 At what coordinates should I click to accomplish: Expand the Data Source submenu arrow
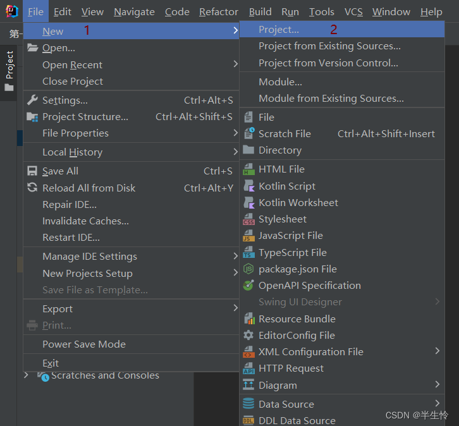[x=437, y=403]
